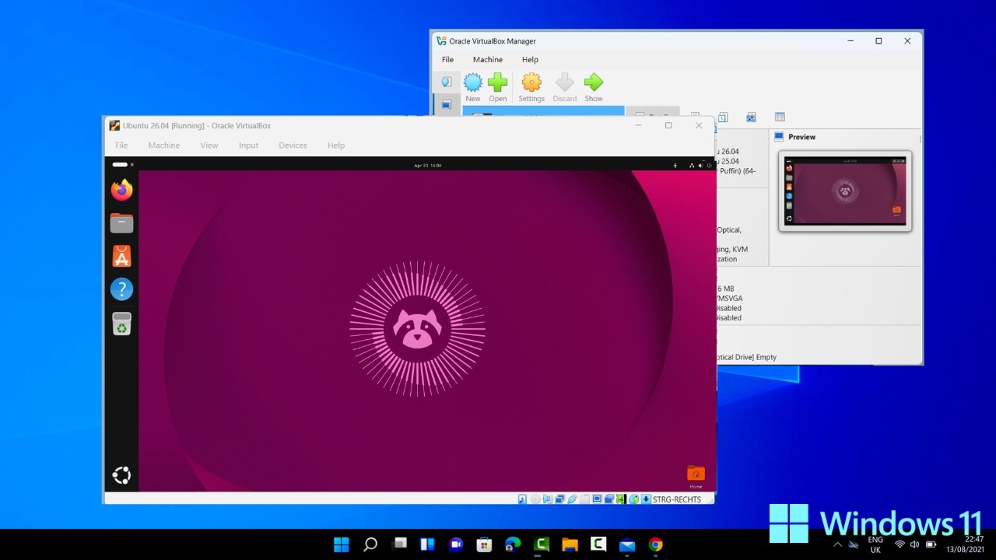Image resolution: width=996 pixels, height=560 pixels.
Task: Click network indicator in VM status bar
Action: coord(560,499)
